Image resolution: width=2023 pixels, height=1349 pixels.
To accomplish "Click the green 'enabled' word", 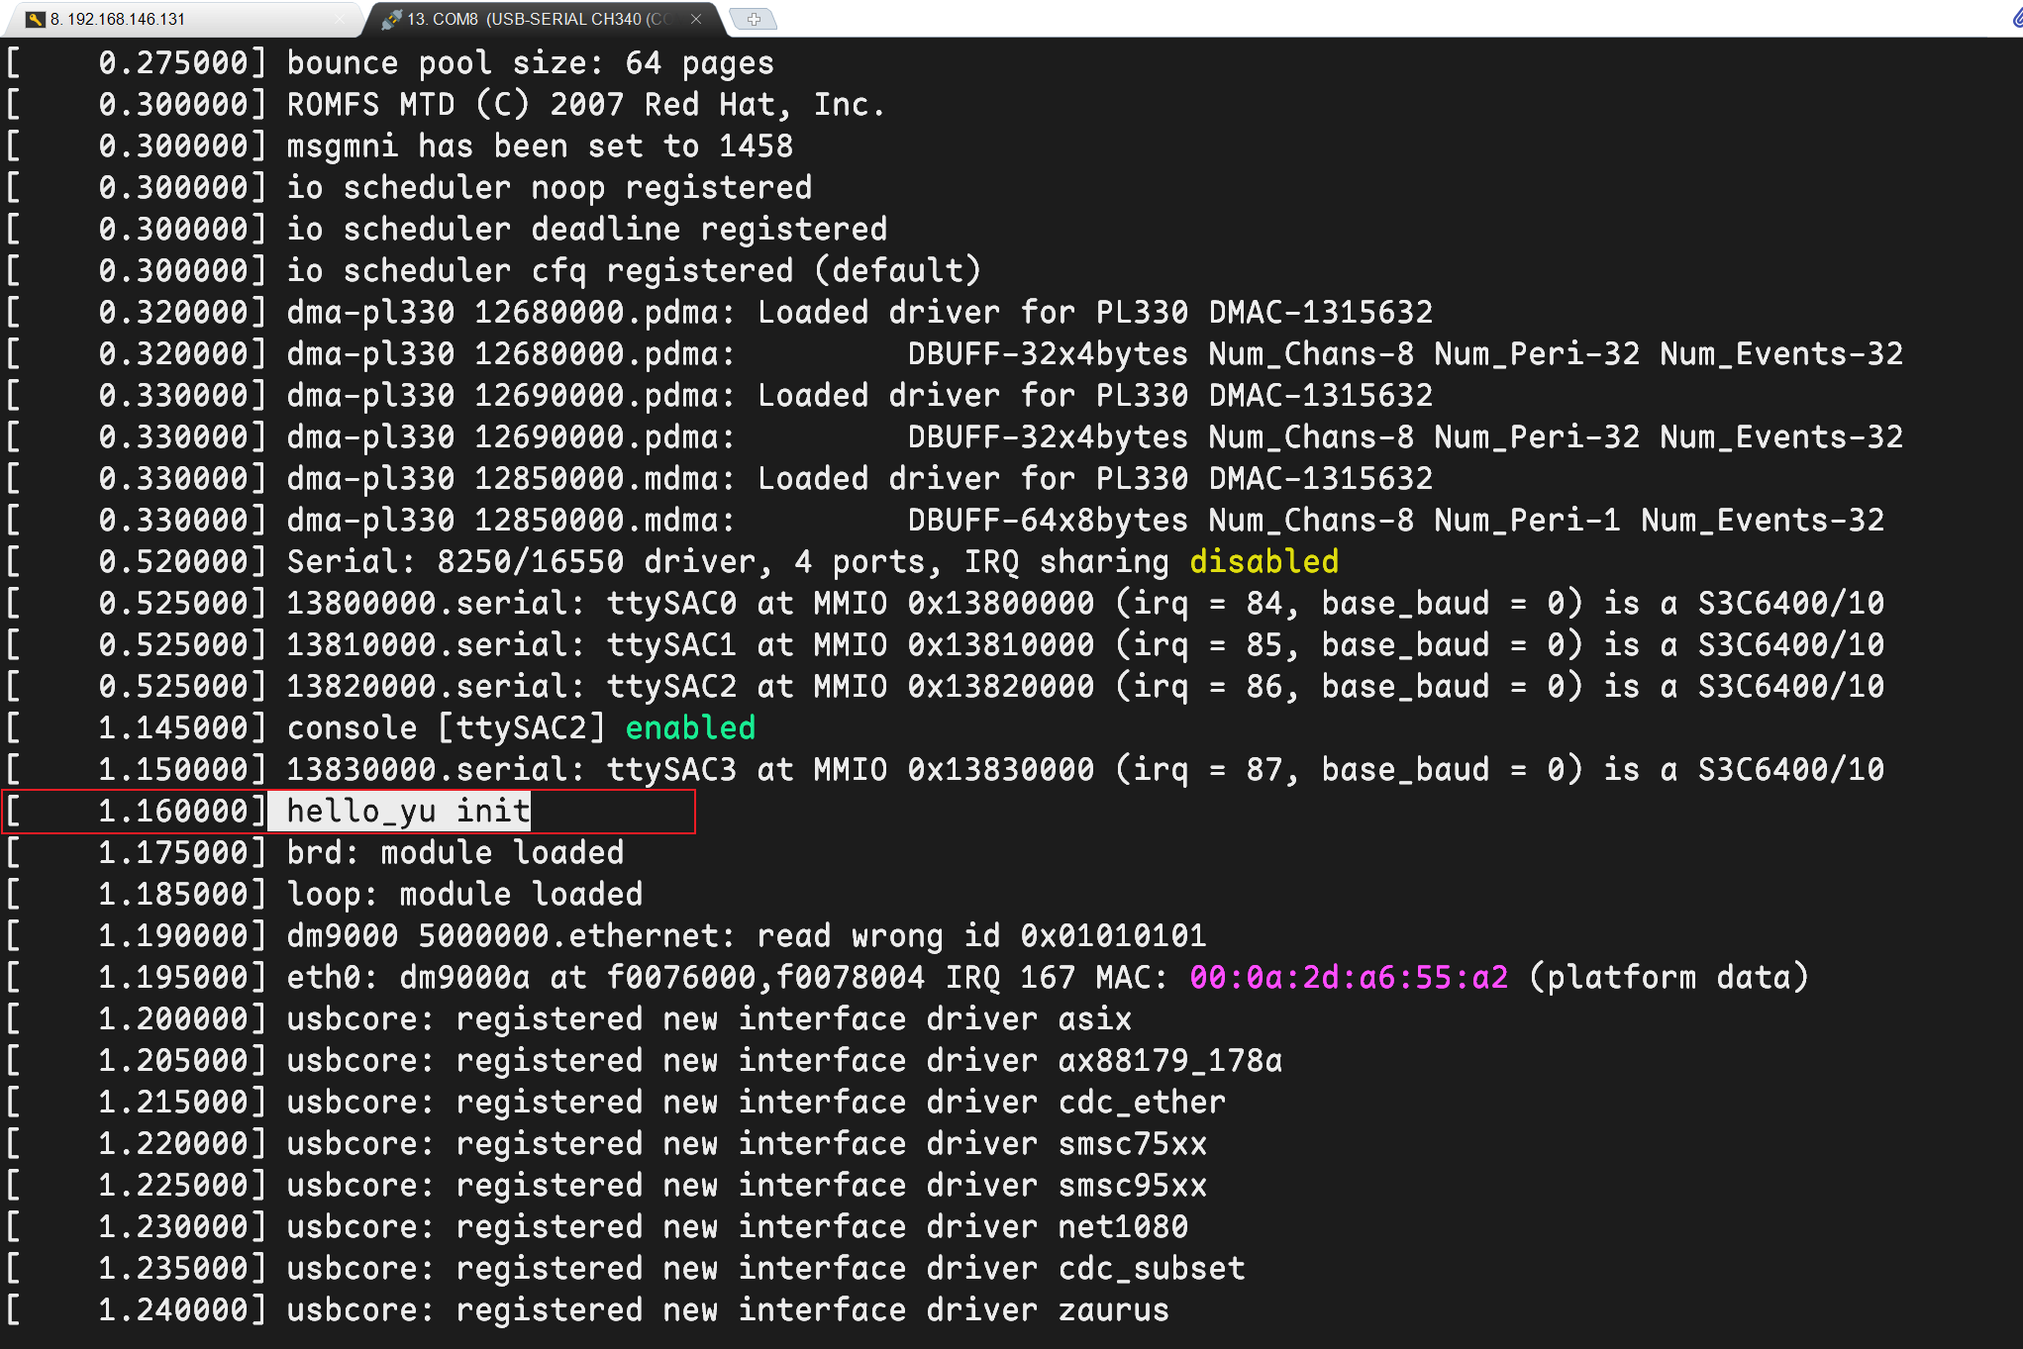I will click(x=690, y=727).
